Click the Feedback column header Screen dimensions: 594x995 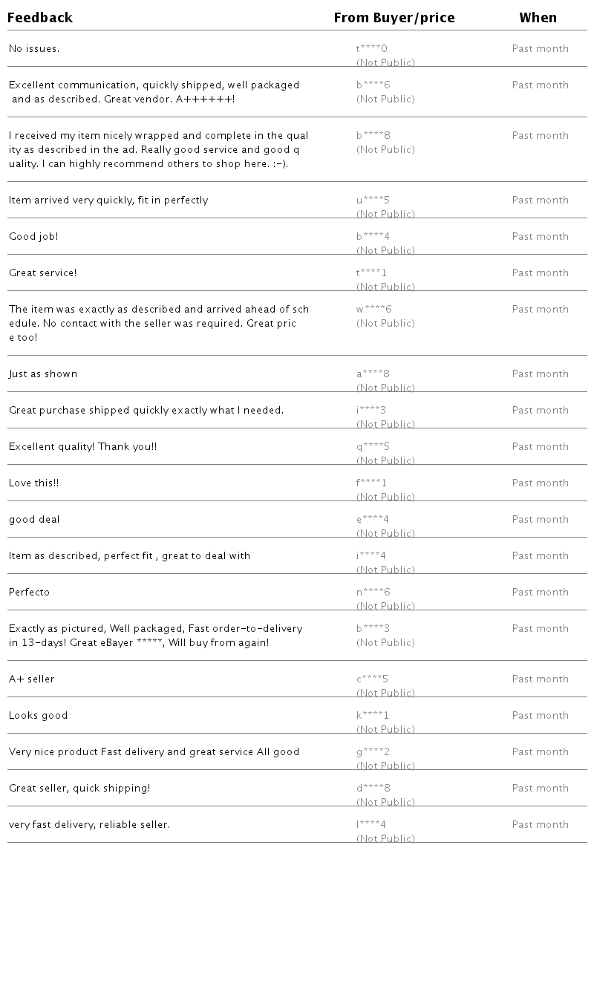tap(40, 18)
